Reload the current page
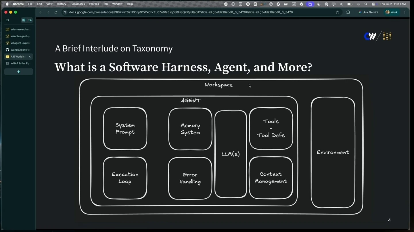Screen dimensions: 414x232 click(56, 12)
